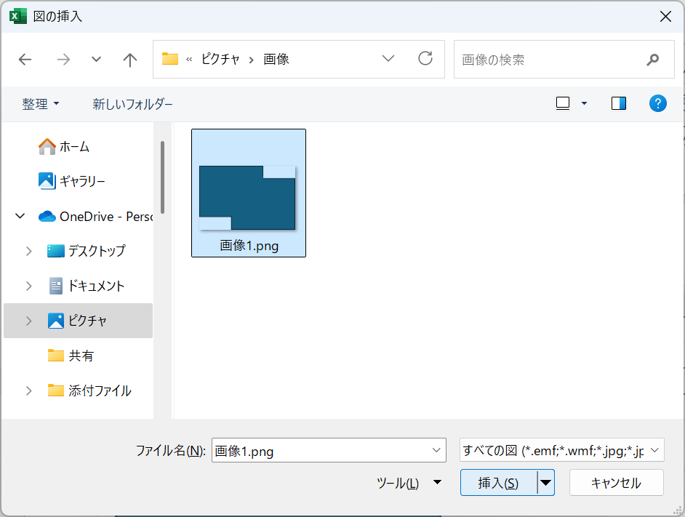This screenshot has width=685, height=517.
Task: Click the 挿入(S) button
Action: pyautogui.click(x=498, y=483)
